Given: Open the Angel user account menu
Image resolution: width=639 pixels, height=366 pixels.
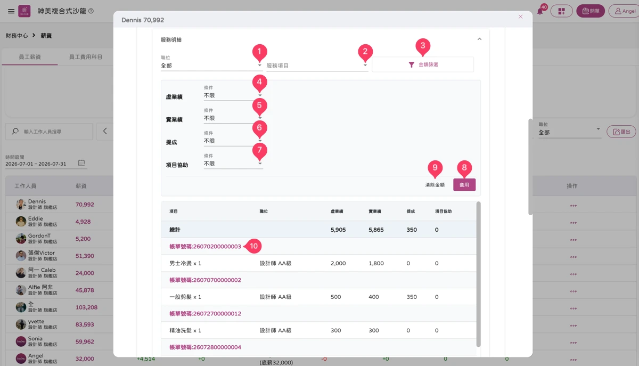Looking at the screenshot, I should click(625, 11).
